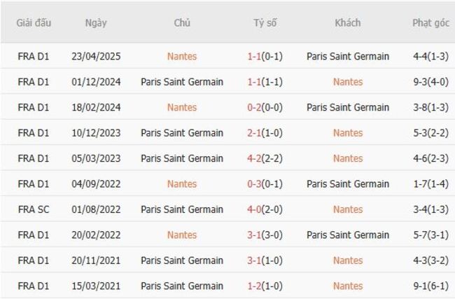
Task: Click the FRA SC league label
Action: (34, 209)
